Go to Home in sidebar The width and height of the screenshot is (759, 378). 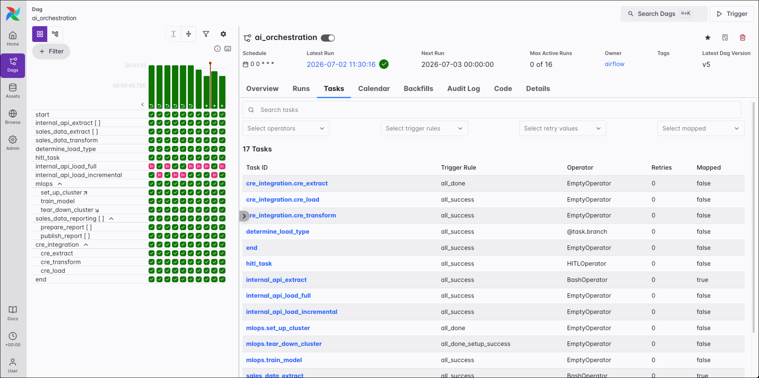click(13, 39)
